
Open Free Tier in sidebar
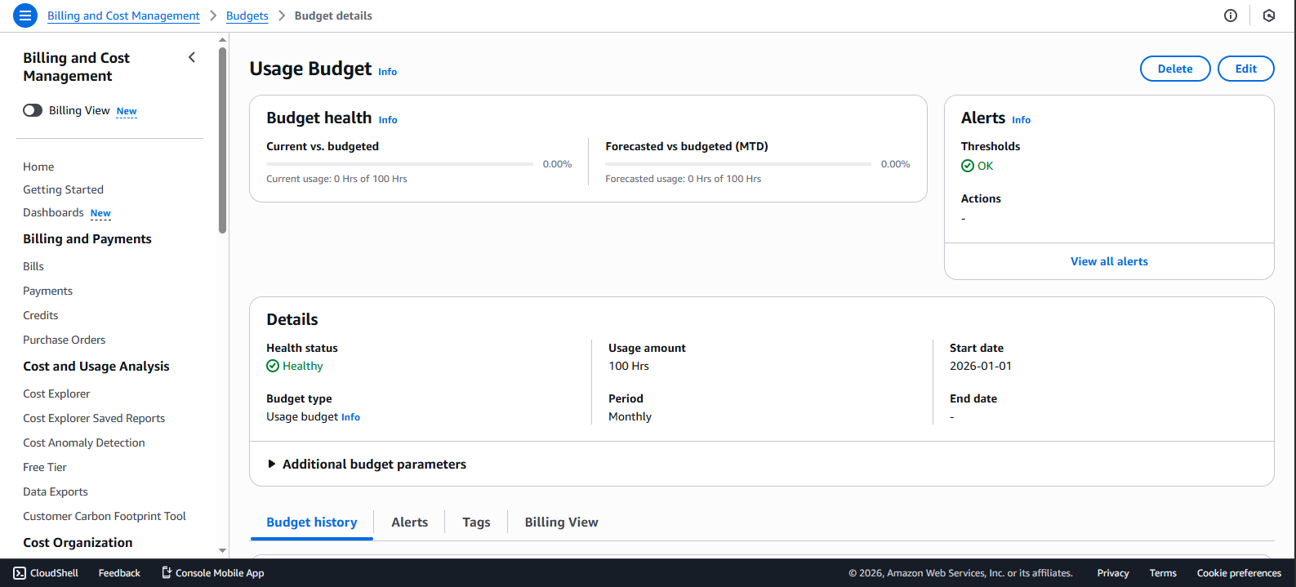tap(45, 467)
